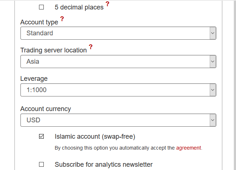Viewport: 236px width, 170px height.
Task: Open the Account type dropdown arrow
Action: click(x=213, y=33)
